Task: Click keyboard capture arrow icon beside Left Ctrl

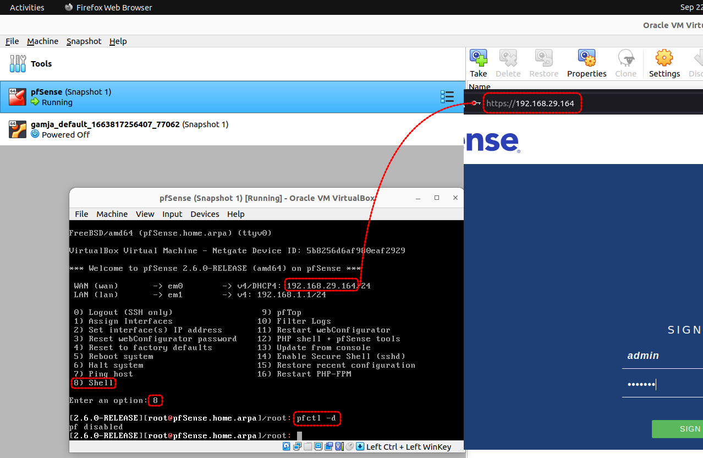Action: pyautogui.click(x=360, y=446)
